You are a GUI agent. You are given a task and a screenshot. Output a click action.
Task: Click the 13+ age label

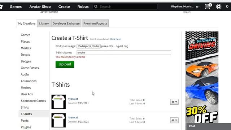pyautogui.click(x=198, y=7)
